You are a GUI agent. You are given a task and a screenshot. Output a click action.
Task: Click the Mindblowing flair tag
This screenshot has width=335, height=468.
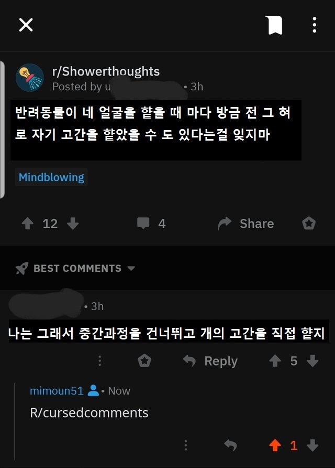pyautogui.click(x=51, y=177)
